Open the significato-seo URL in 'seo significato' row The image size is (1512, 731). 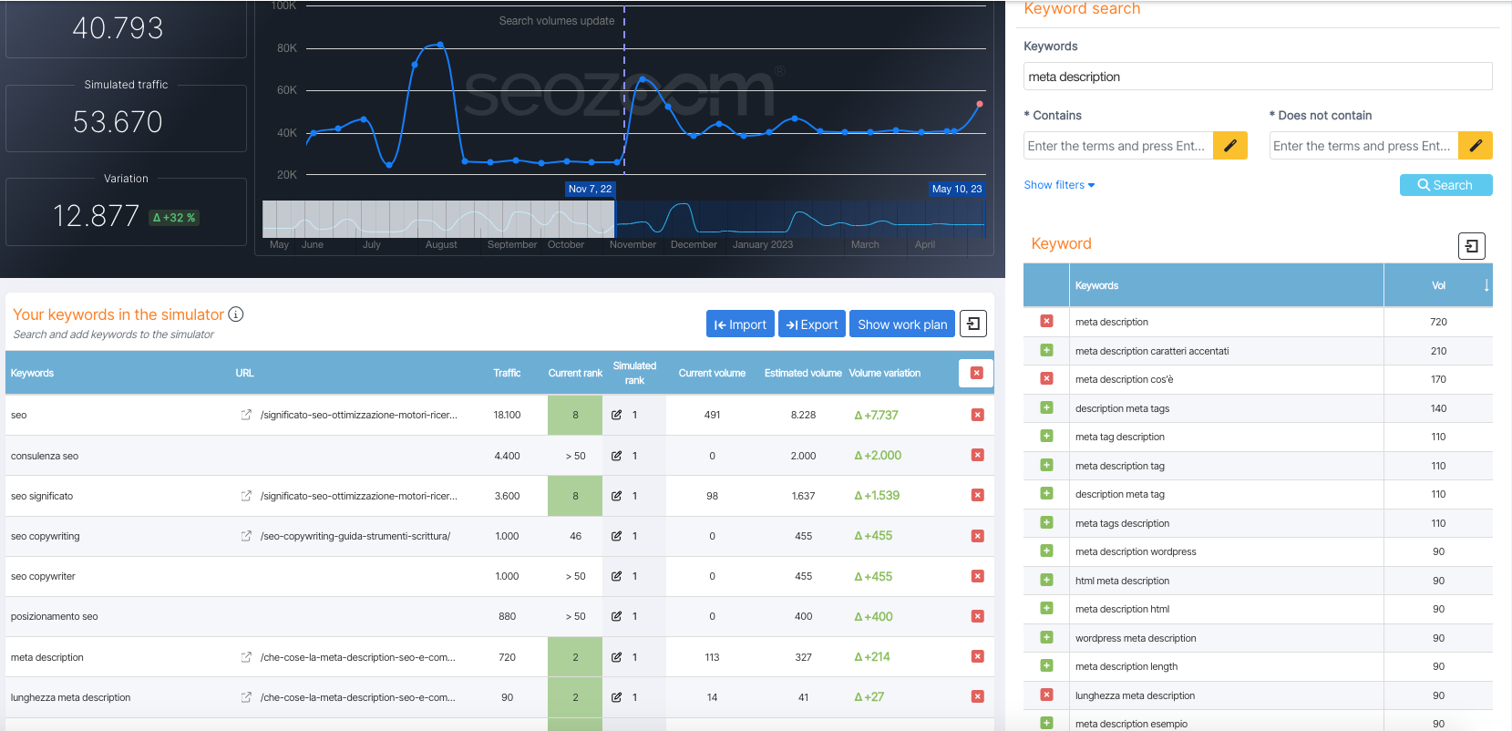click(359, 496)
